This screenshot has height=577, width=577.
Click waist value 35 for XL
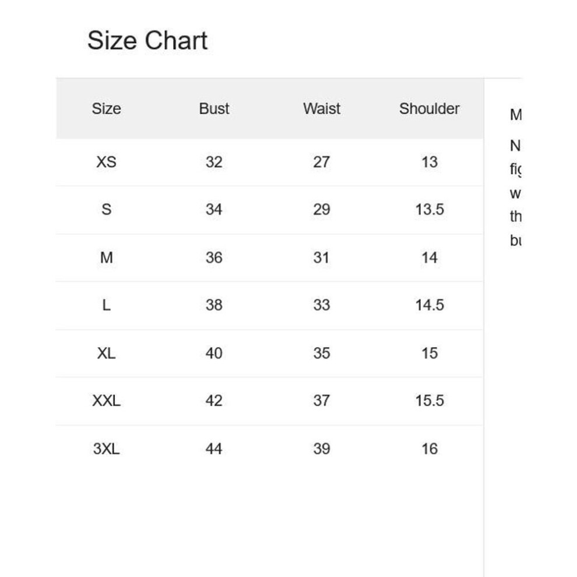[322, 353]
